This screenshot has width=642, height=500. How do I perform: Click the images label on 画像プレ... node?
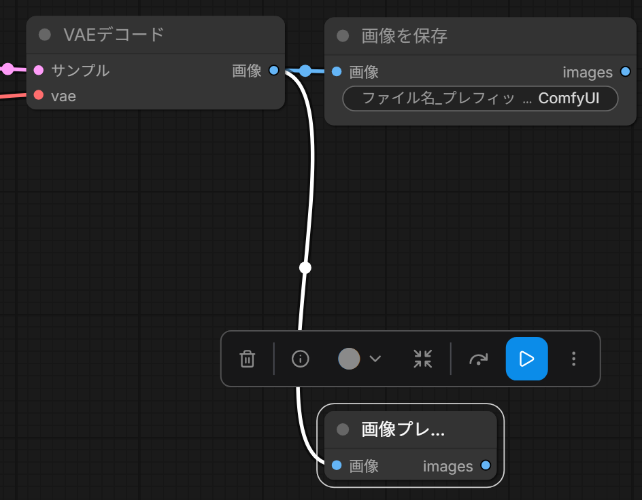(x=448, y=466)
